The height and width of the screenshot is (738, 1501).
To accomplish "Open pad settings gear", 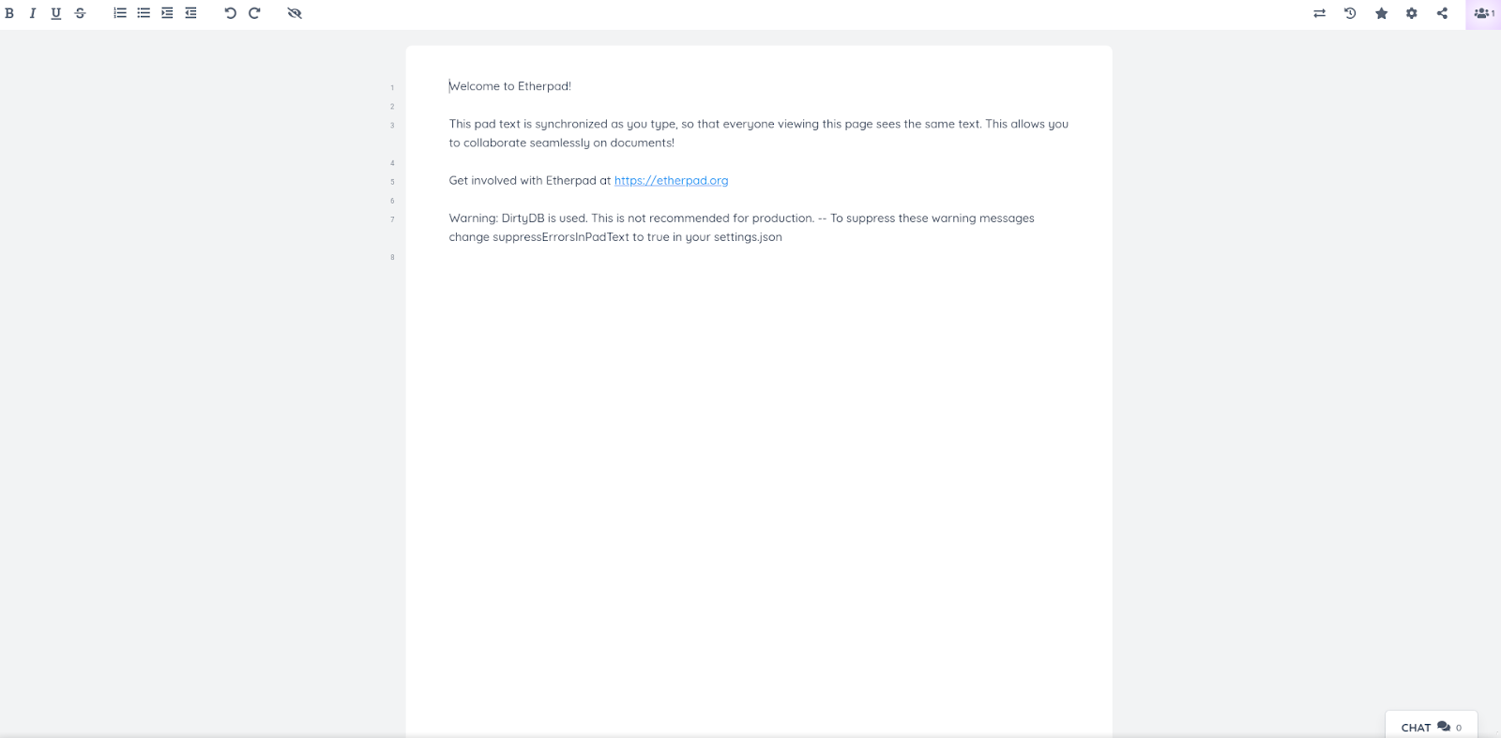I will pyautogui.click(x=1412, y=13).
